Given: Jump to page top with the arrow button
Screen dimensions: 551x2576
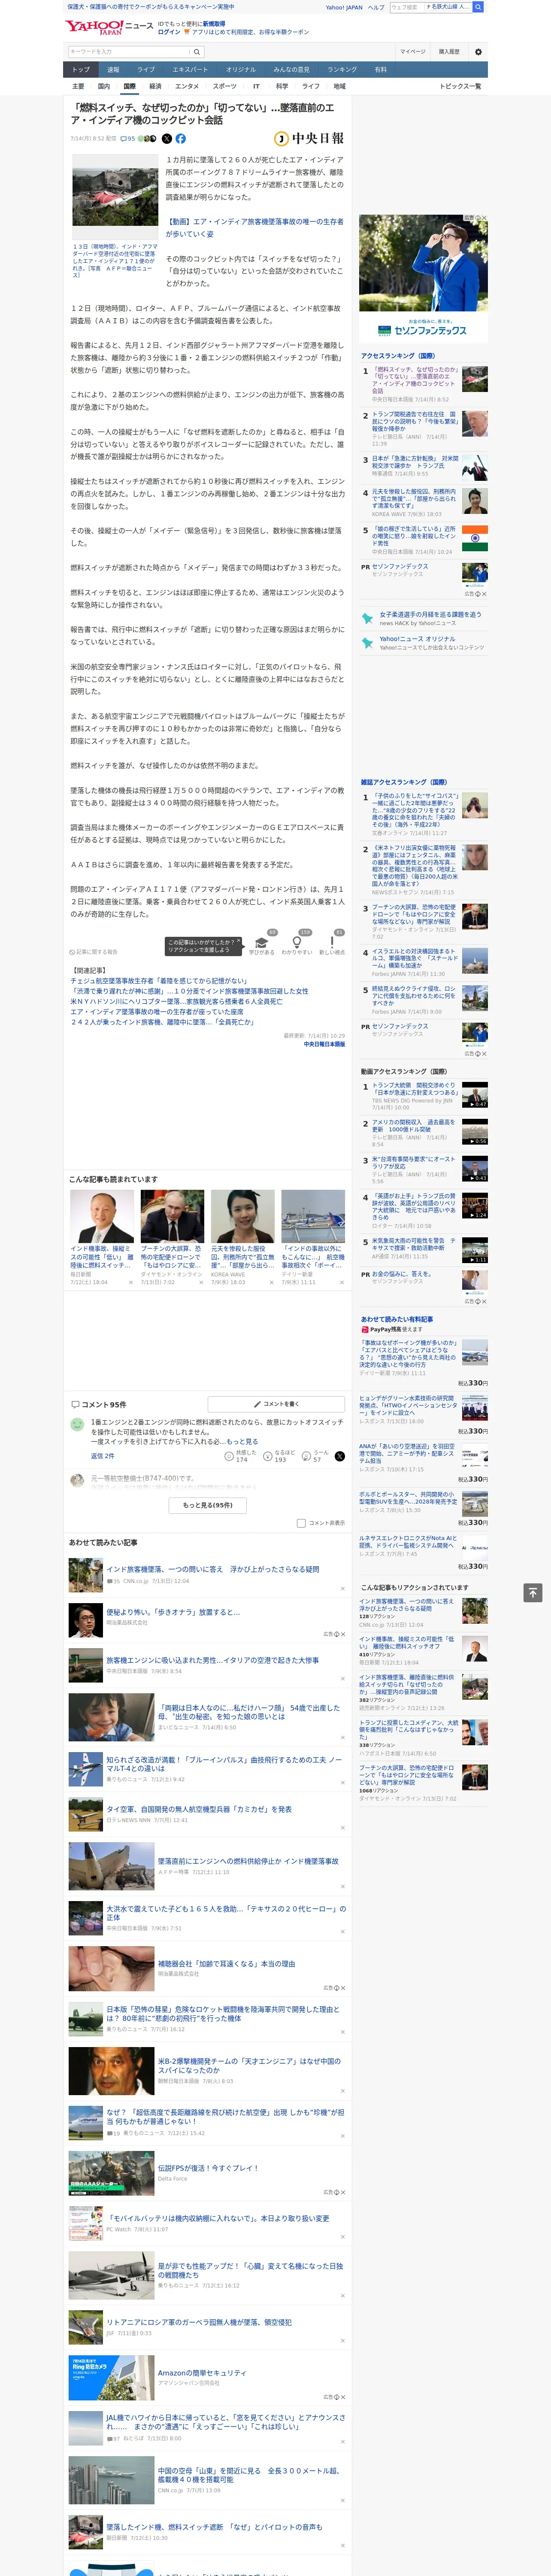Looking at the screenshot, I should point(532,1593).
